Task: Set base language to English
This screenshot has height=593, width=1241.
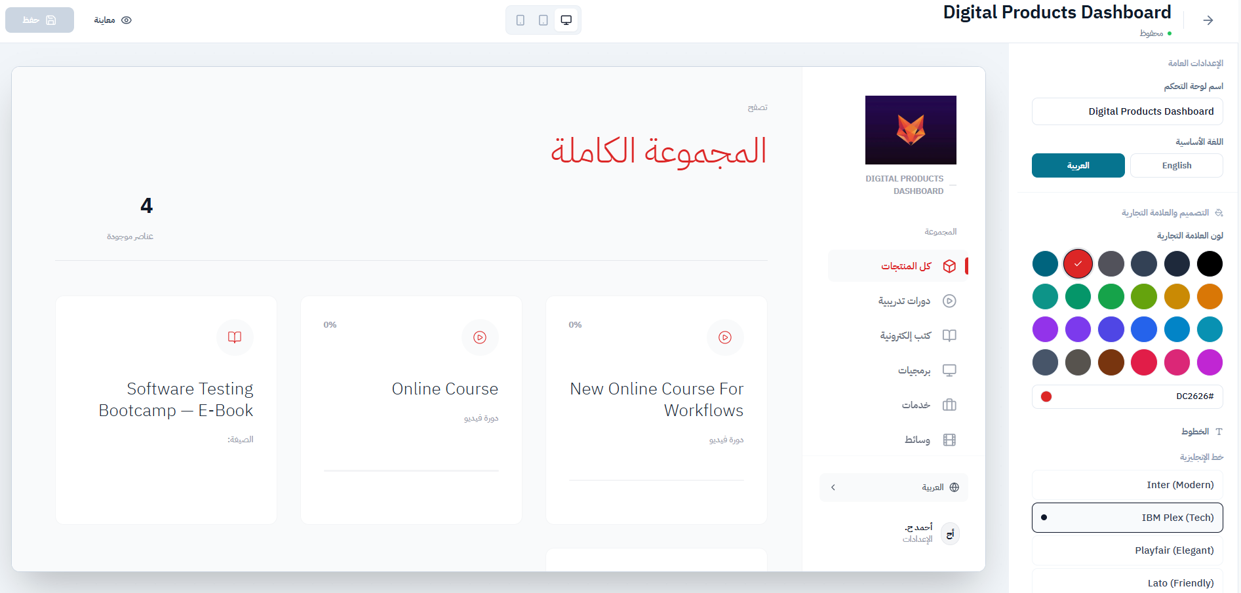Action: (1177, 166)
